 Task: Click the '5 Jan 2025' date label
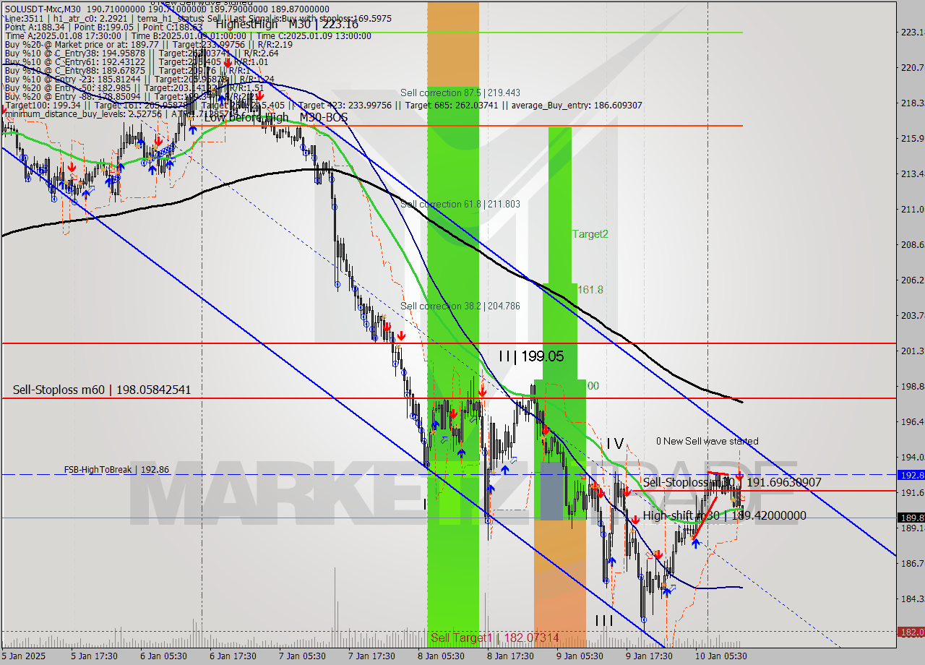[24, 656]
